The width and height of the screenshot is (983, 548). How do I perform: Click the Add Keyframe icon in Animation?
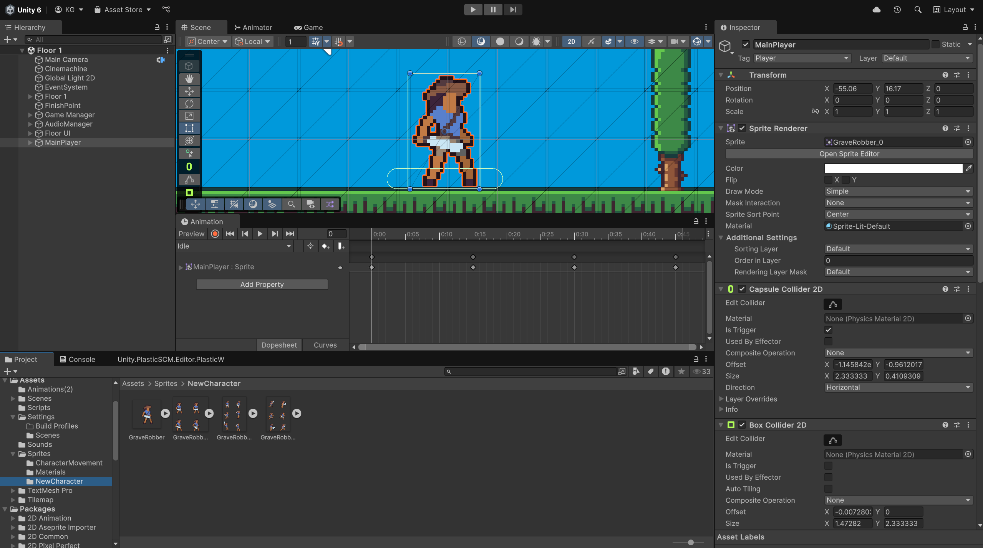[x=325, y=246]
